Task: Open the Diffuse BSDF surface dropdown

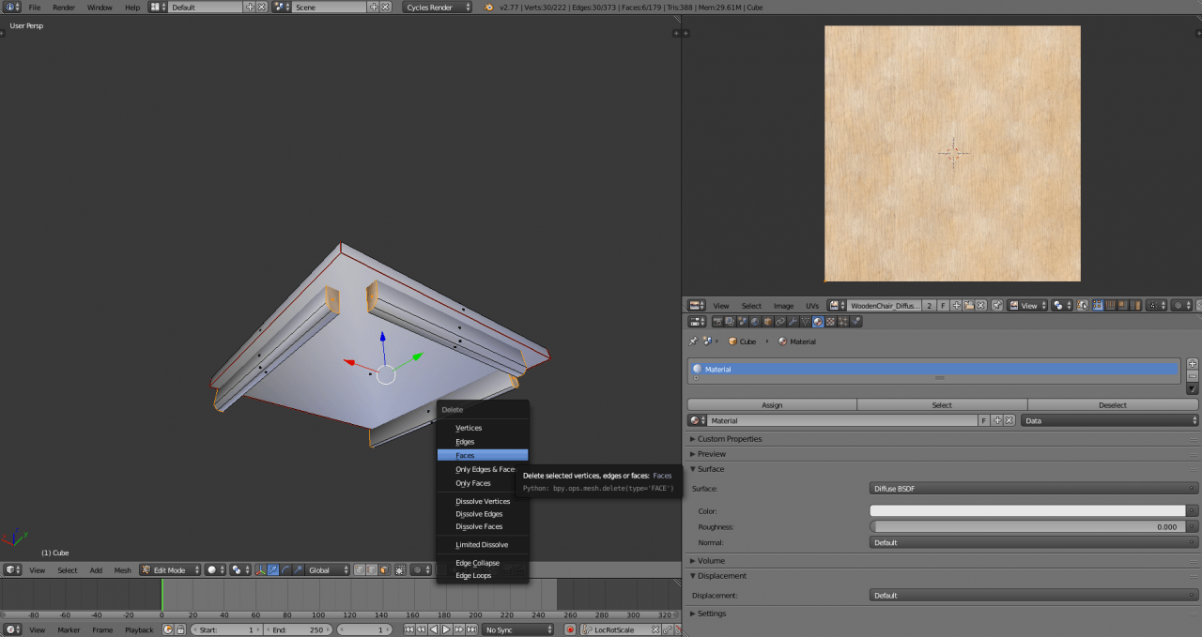Action: (x=1033, y=489)
